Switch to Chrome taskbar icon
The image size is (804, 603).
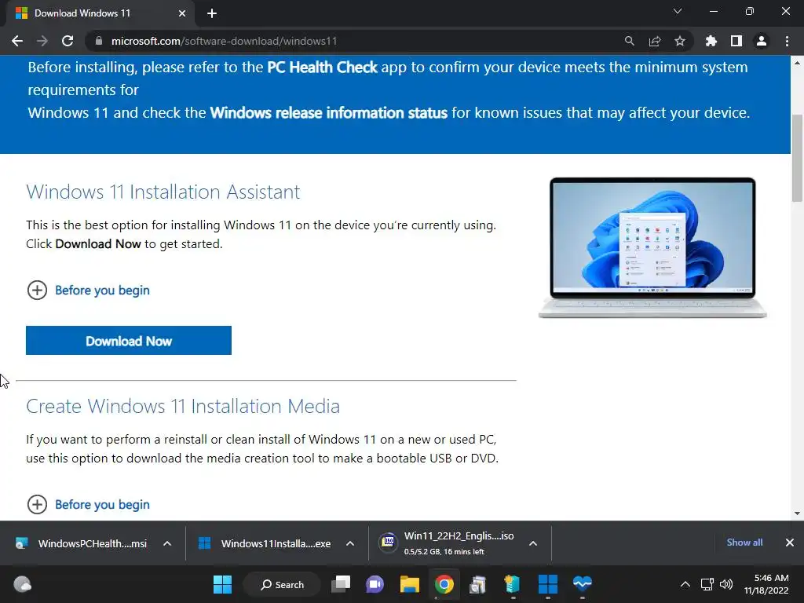(x=444, y=584)
